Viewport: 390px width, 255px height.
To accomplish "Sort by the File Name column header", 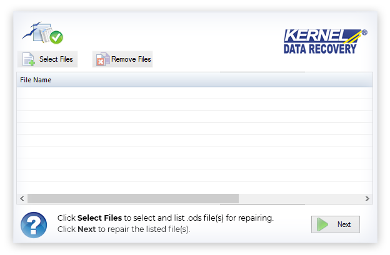I will pos(36,80).
